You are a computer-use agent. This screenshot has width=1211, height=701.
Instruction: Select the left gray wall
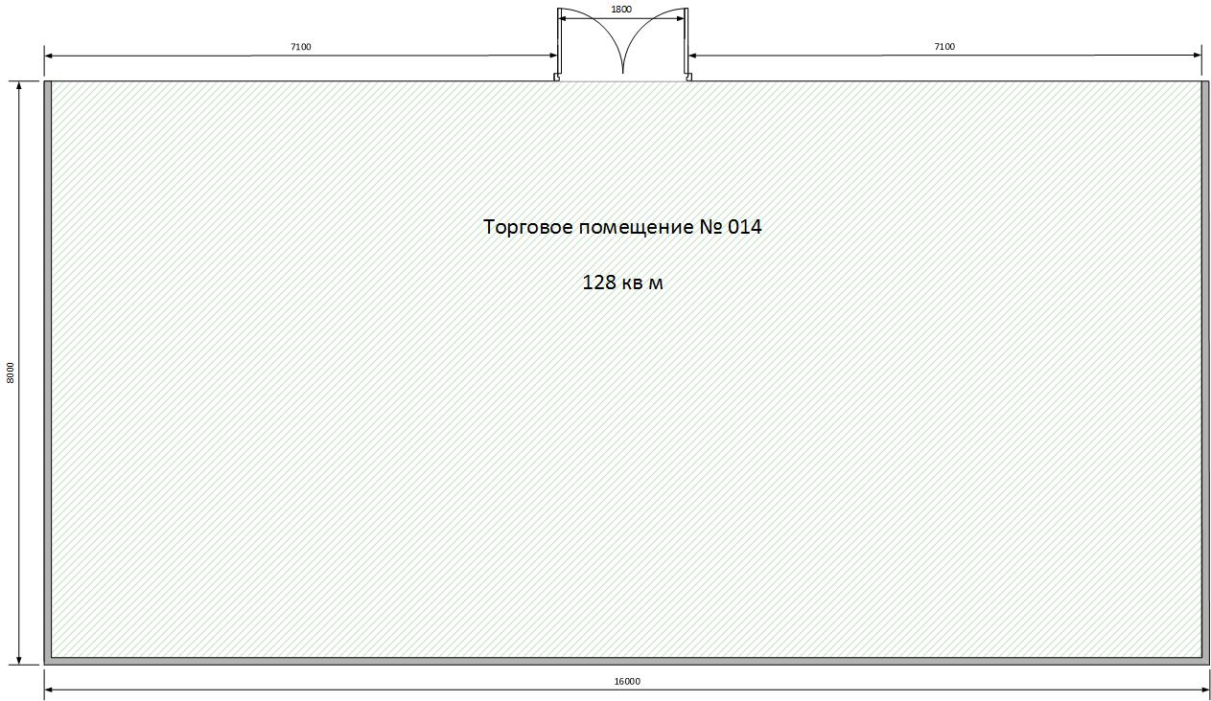tap(47, 372)
